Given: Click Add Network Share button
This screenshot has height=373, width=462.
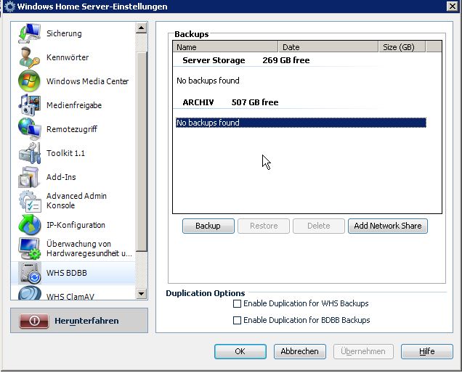Looking at the screenshot, I should [x=388, y=226].
